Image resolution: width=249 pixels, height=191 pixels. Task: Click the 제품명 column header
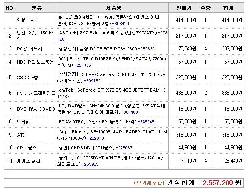coord(114,8)
